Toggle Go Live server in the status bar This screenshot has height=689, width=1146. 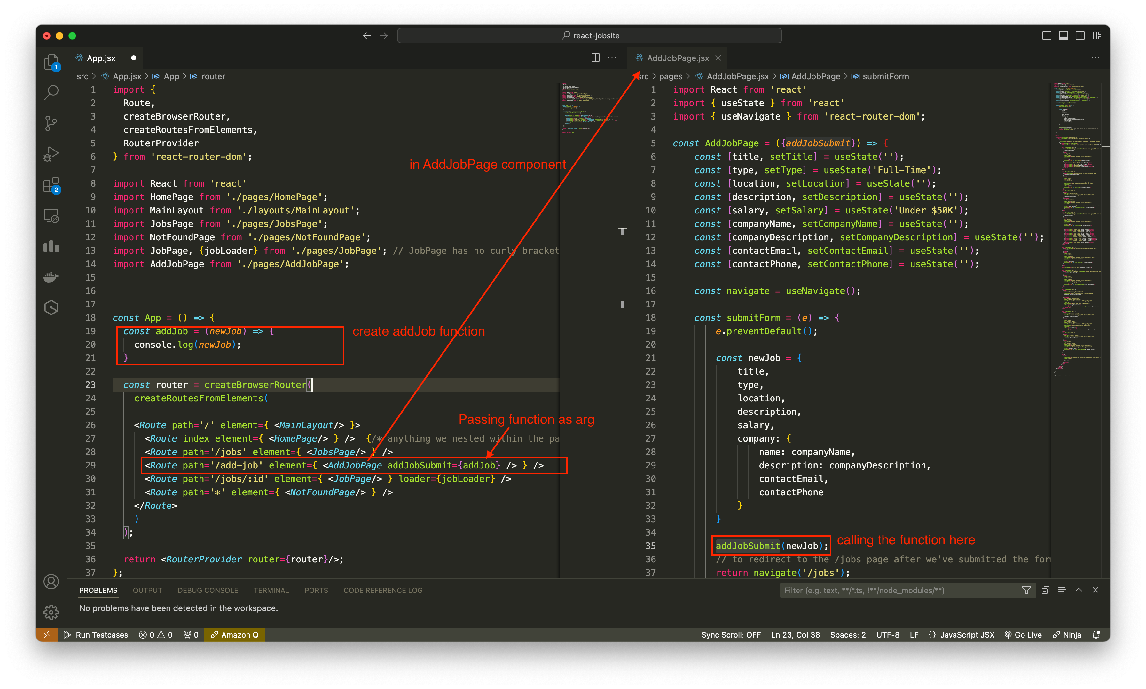click(1023, 635)
